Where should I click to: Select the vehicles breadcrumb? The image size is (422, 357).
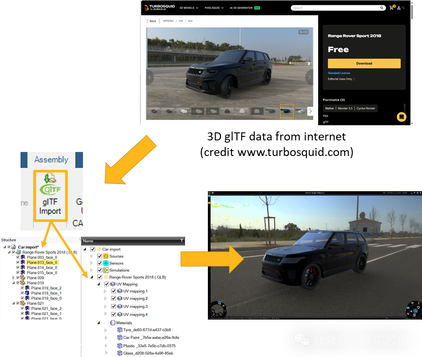click(x=168, y=21)
